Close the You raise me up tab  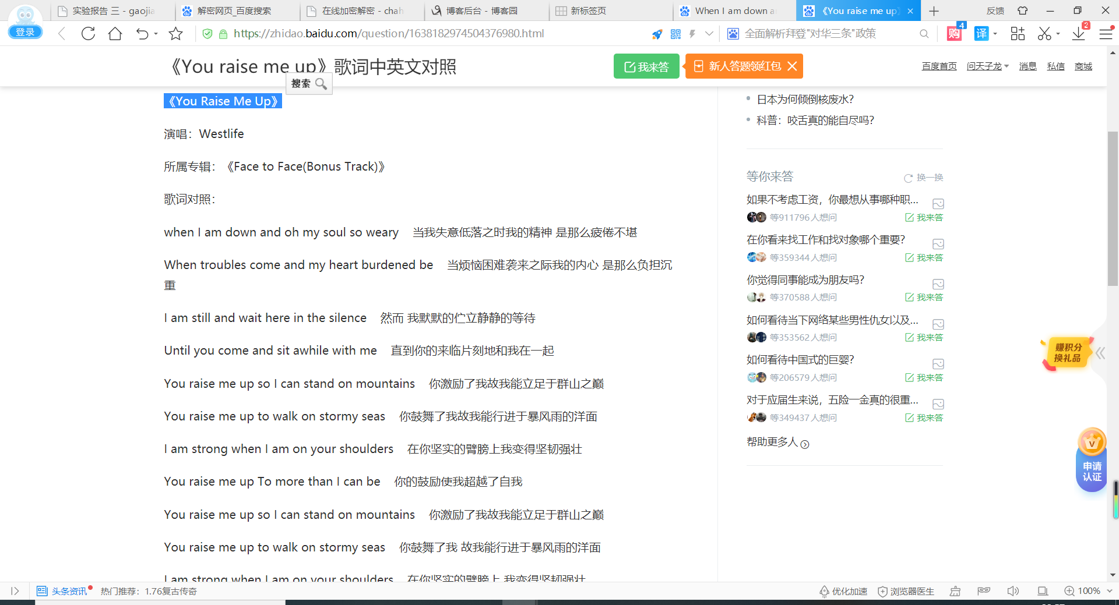coord(910,11)
